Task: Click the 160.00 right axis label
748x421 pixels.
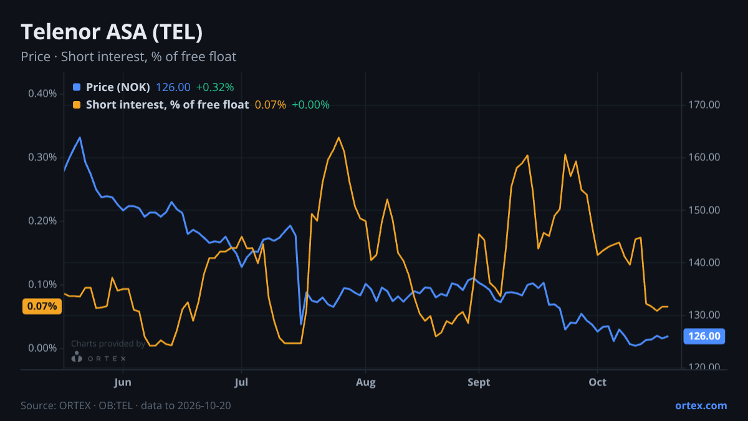Action: [706, 157]
